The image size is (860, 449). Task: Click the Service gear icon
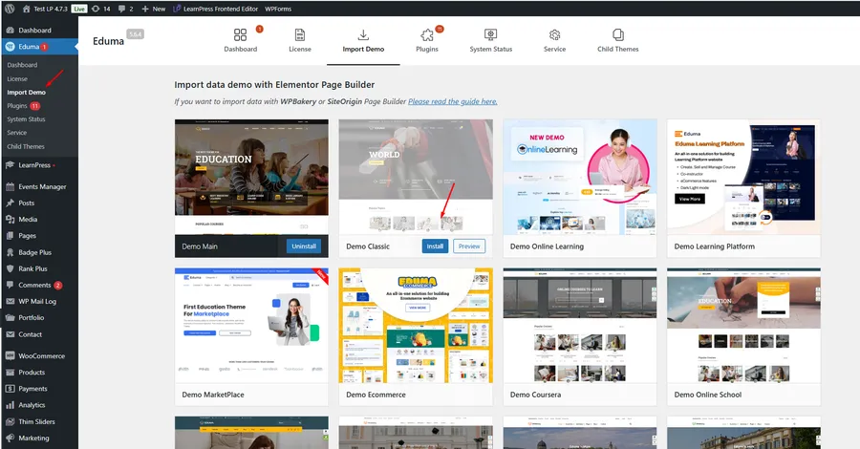coord(554,35)
